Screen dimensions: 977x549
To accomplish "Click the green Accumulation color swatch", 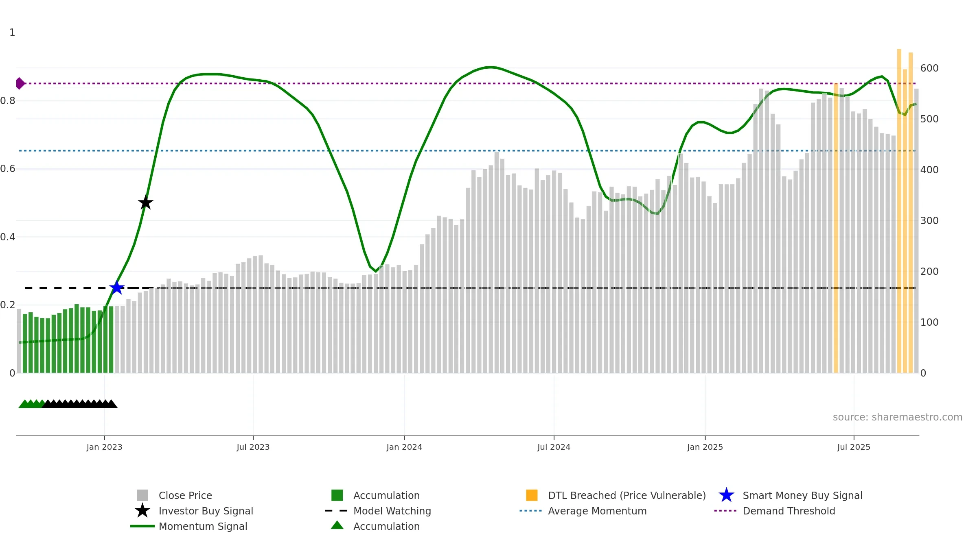I will click(x=337, y=495).
